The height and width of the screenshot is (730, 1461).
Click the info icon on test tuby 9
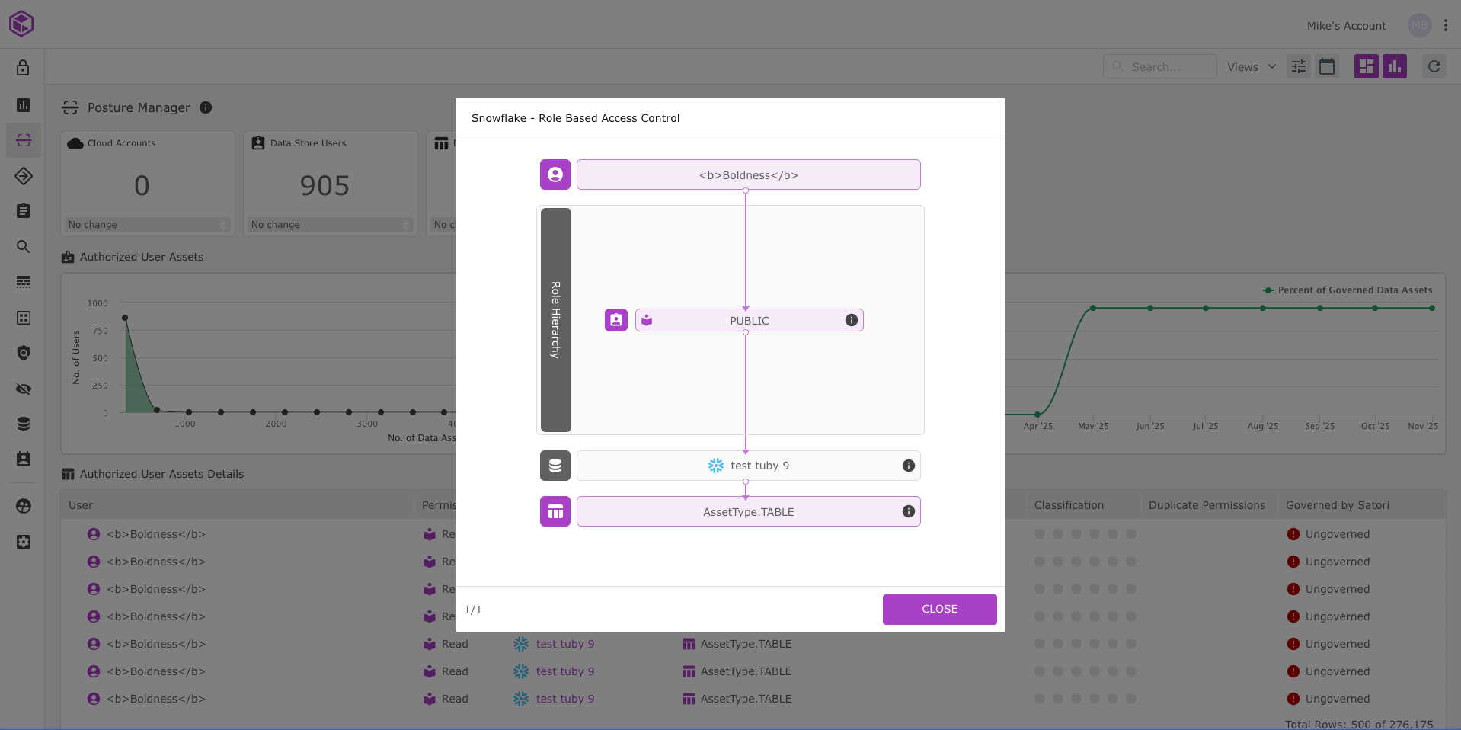click(908, 466)
